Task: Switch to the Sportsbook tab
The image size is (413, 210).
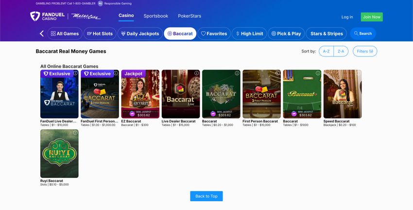Action: (155, 16)
